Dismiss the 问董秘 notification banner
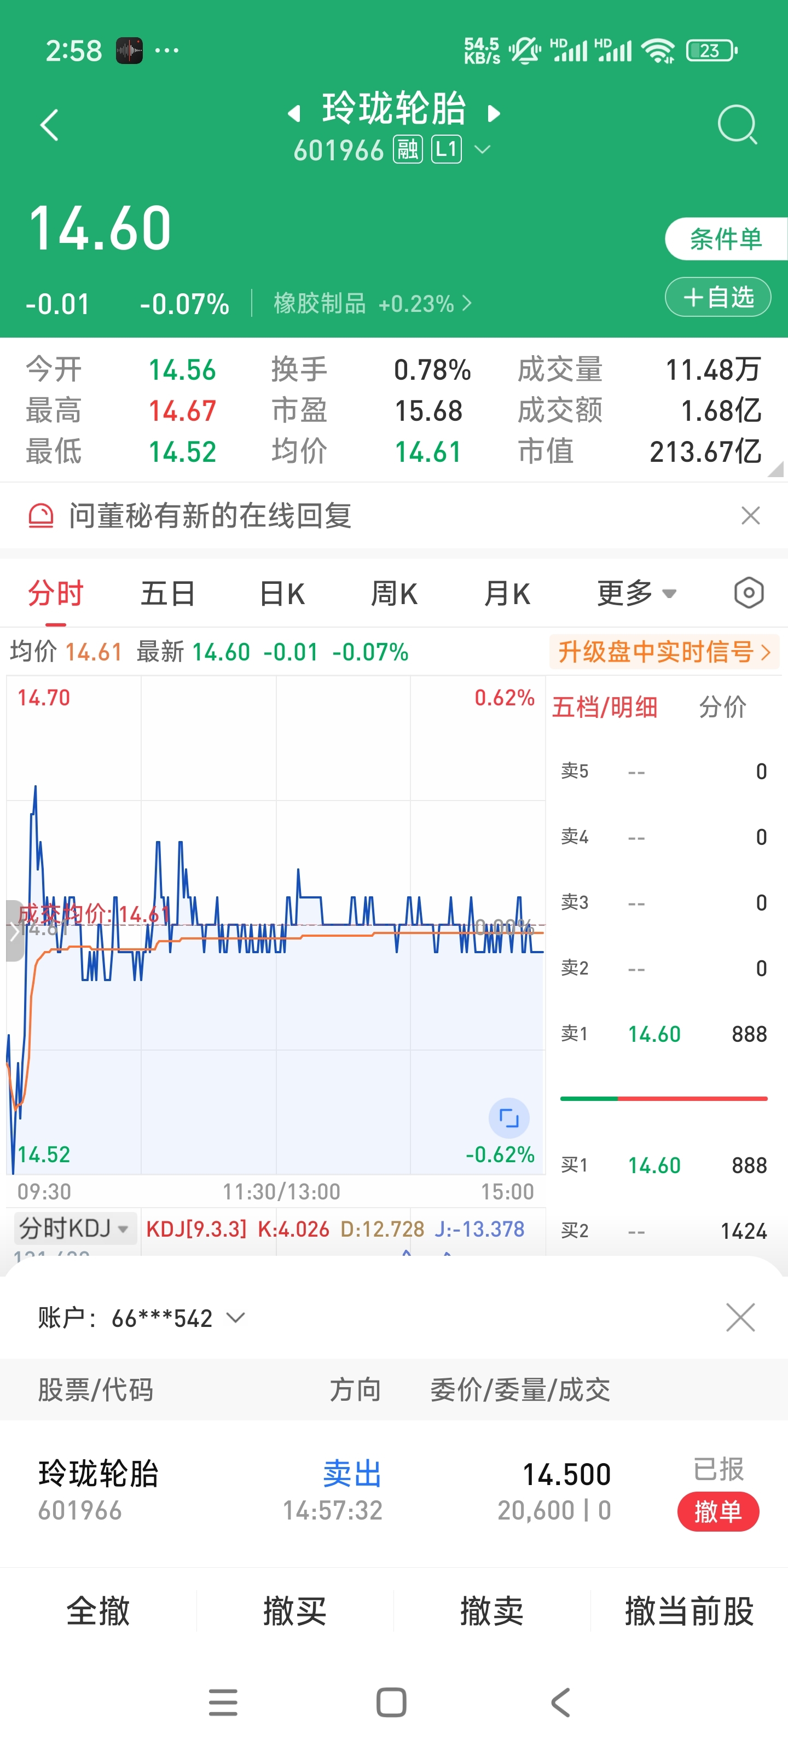This screenshot has width=788, height=1751. click(x=751, y=516)
